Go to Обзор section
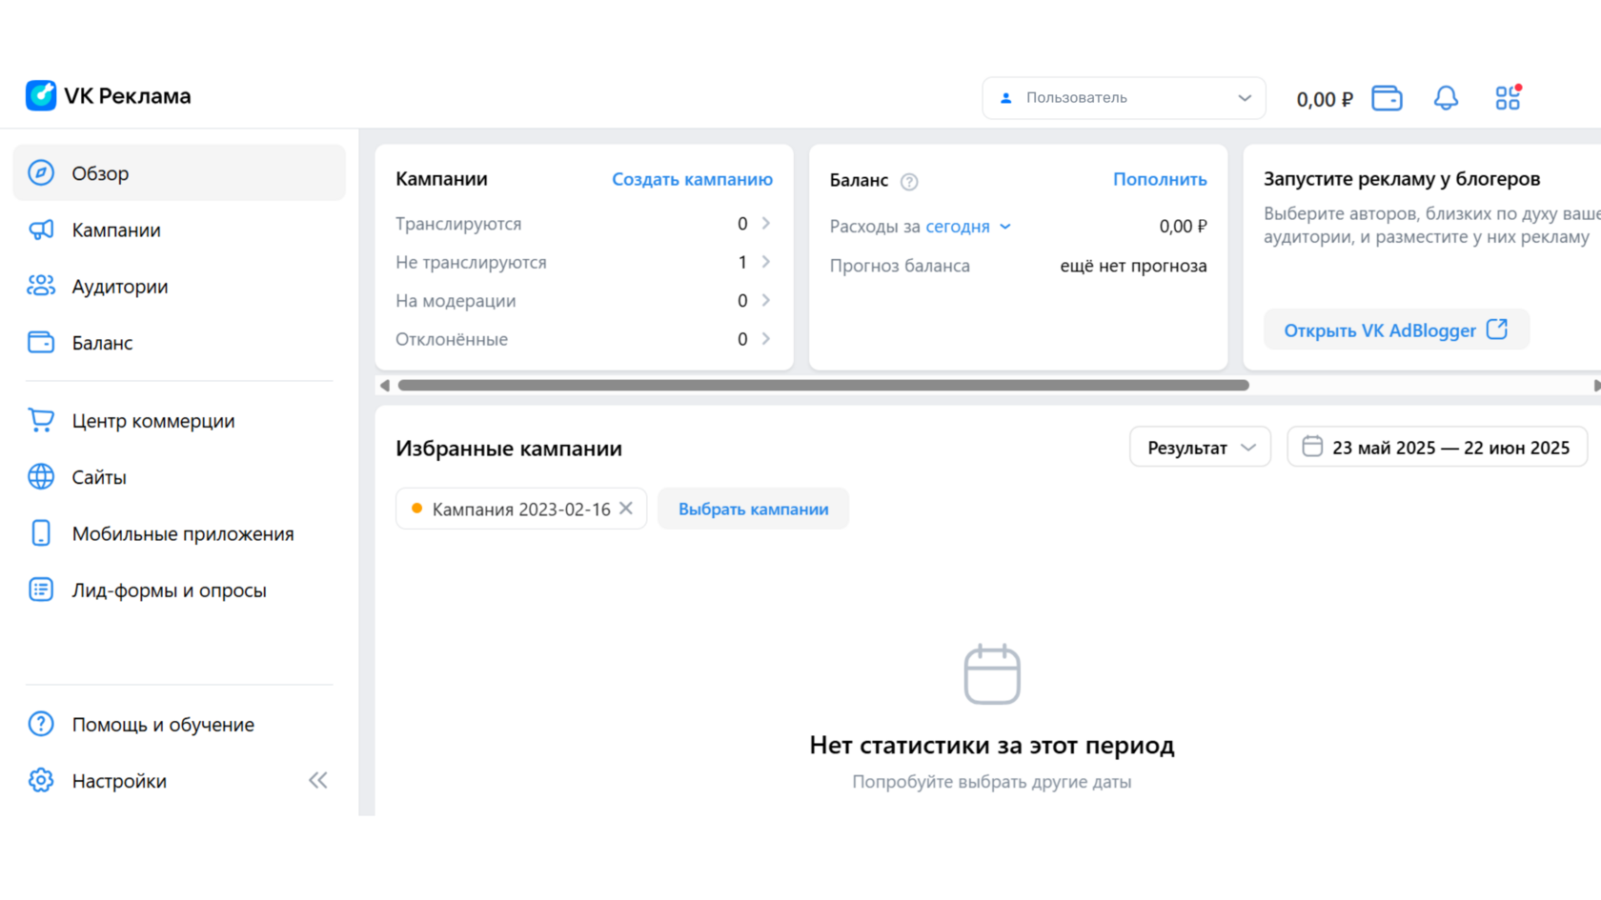The width and height of the screenshot is (1601, 900). click(179, 172)
